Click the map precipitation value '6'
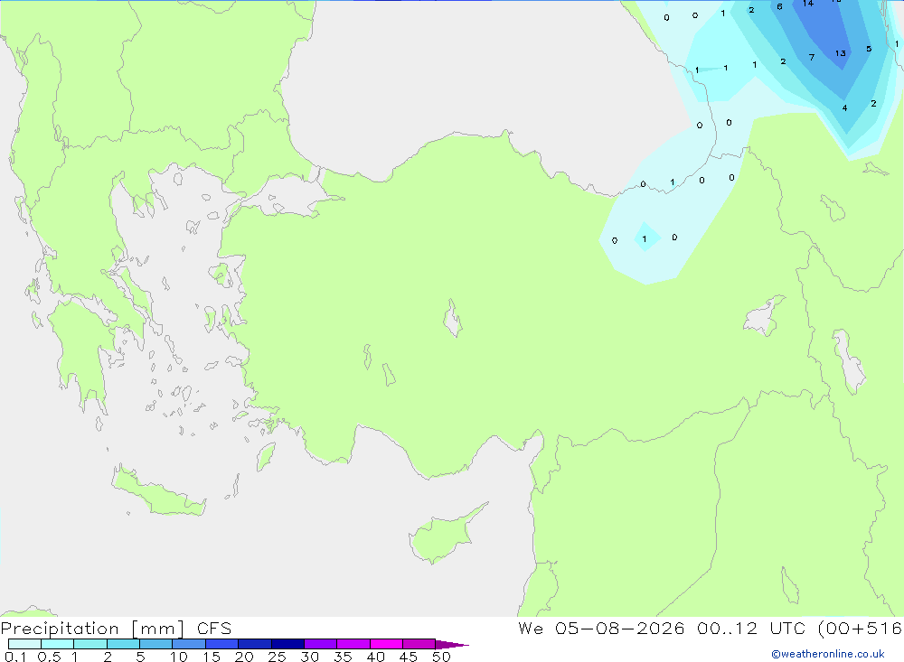Screen dimensions: 904x662 pyautogui.click(x=779, y=7)
